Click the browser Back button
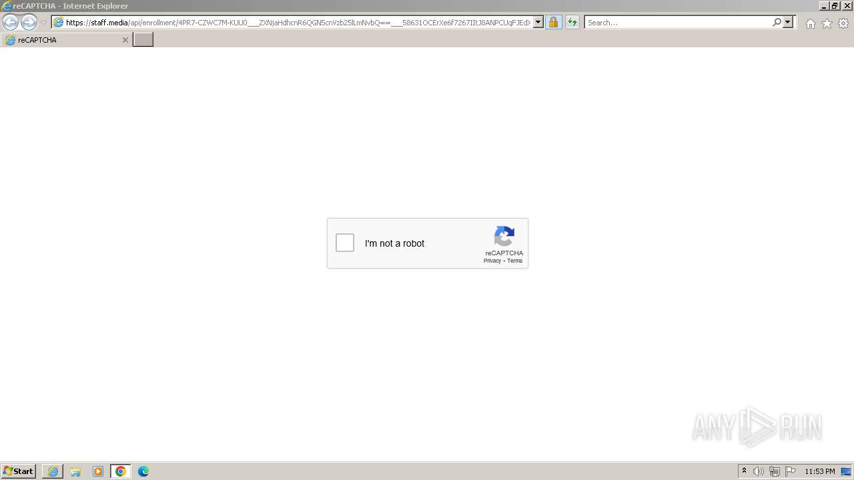854x480 pixels. [x=10, y=22]
